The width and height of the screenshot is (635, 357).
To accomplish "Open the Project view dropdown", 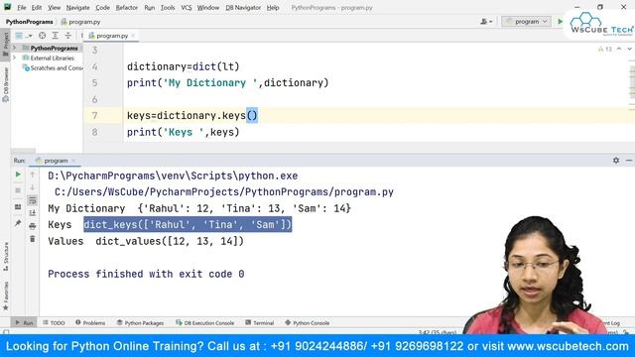I will pyautogui.click(x=24, y=36).
